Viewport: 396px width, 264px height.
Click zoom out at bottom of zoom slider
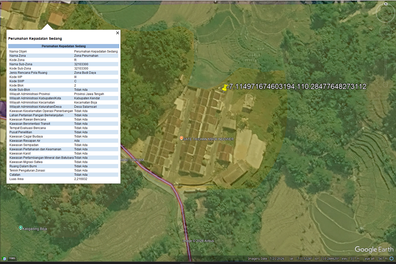click(385, 84)
